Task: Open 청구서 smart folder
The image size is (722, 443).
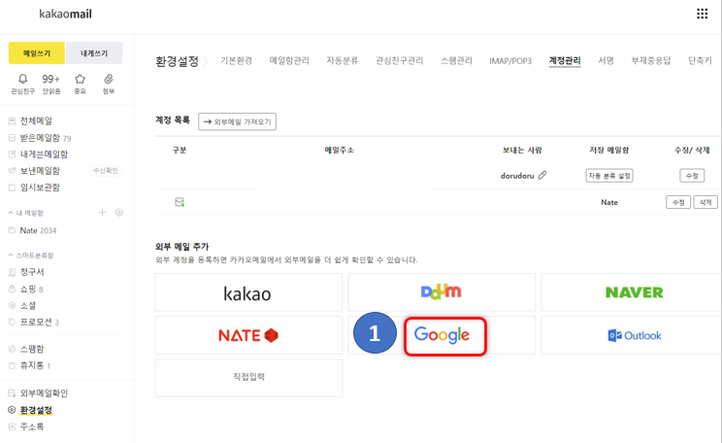Action: (x=32, y=272)
